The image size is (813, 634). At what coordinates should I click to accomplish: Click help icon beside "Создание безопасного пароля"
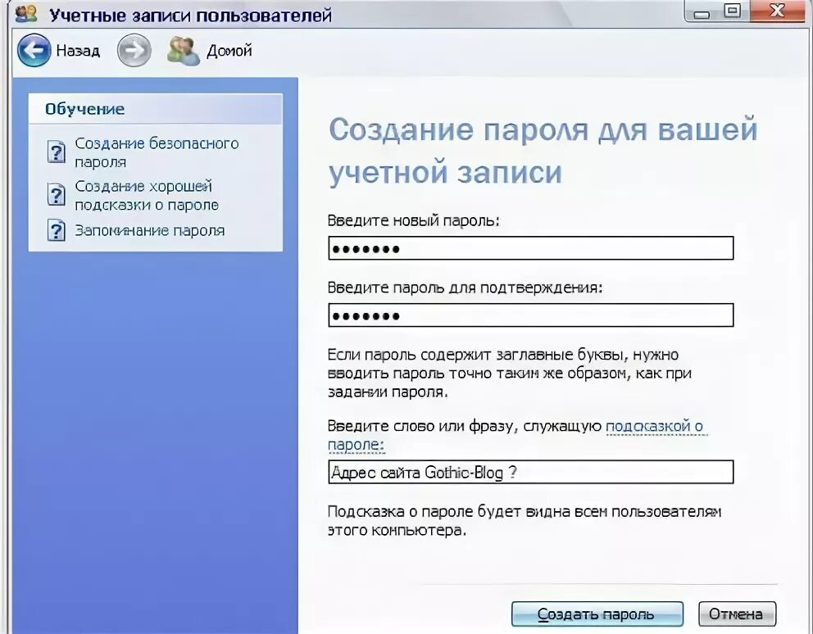tap(56, 152)
